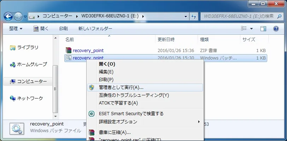
Task: Click the WinRAR icon beside 書庫に圧縮(A)...
Action: [x=92, y=132]
